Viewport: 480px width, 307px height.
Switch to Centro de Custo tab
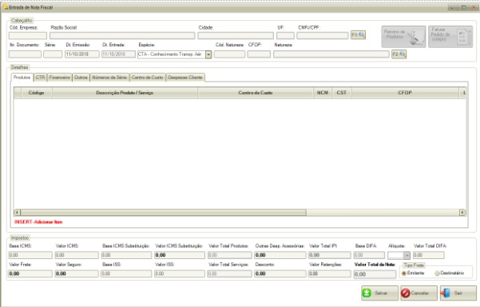click(x=147, y=78)
